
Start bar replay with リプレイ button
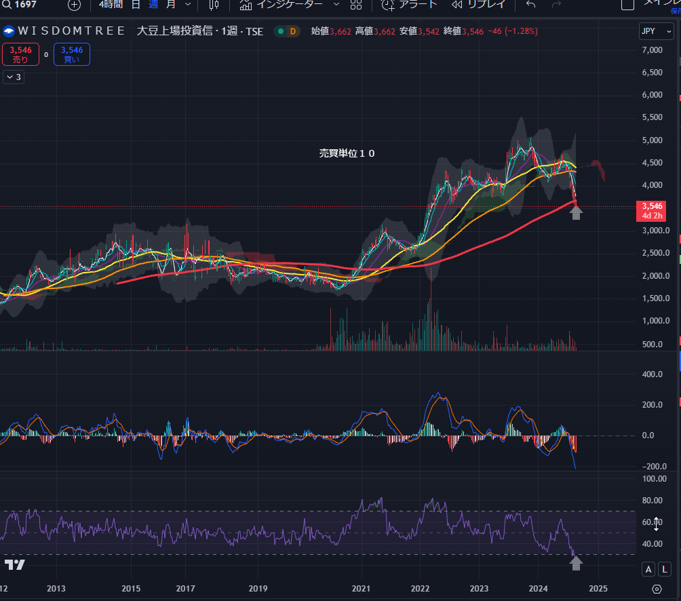click(479, 5)
